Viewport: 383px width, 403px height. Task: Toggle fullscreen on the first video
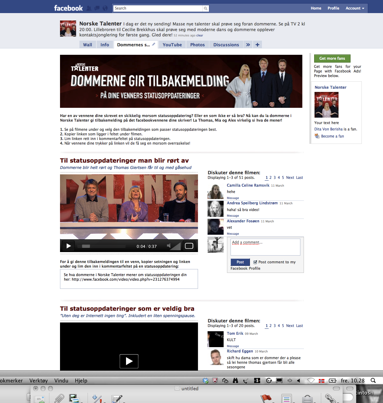click(x=189, y=246)
